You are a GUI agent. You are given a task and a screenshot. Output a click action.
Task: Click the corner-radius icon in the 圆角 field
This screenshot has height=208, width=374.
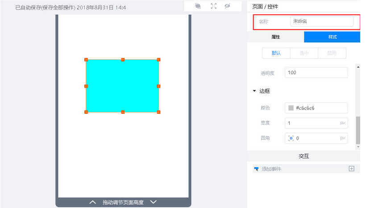point(291,138)
